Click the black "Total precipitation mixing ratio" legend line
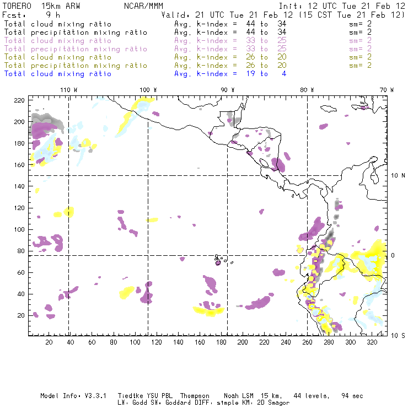Image resolution: width=408 pixels, height=408 pixels. coord(76,33)
